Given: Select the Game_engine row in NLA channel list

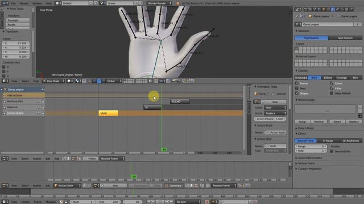Looking at the screenshot, I should pyautogui.click(x=23, y=90).
